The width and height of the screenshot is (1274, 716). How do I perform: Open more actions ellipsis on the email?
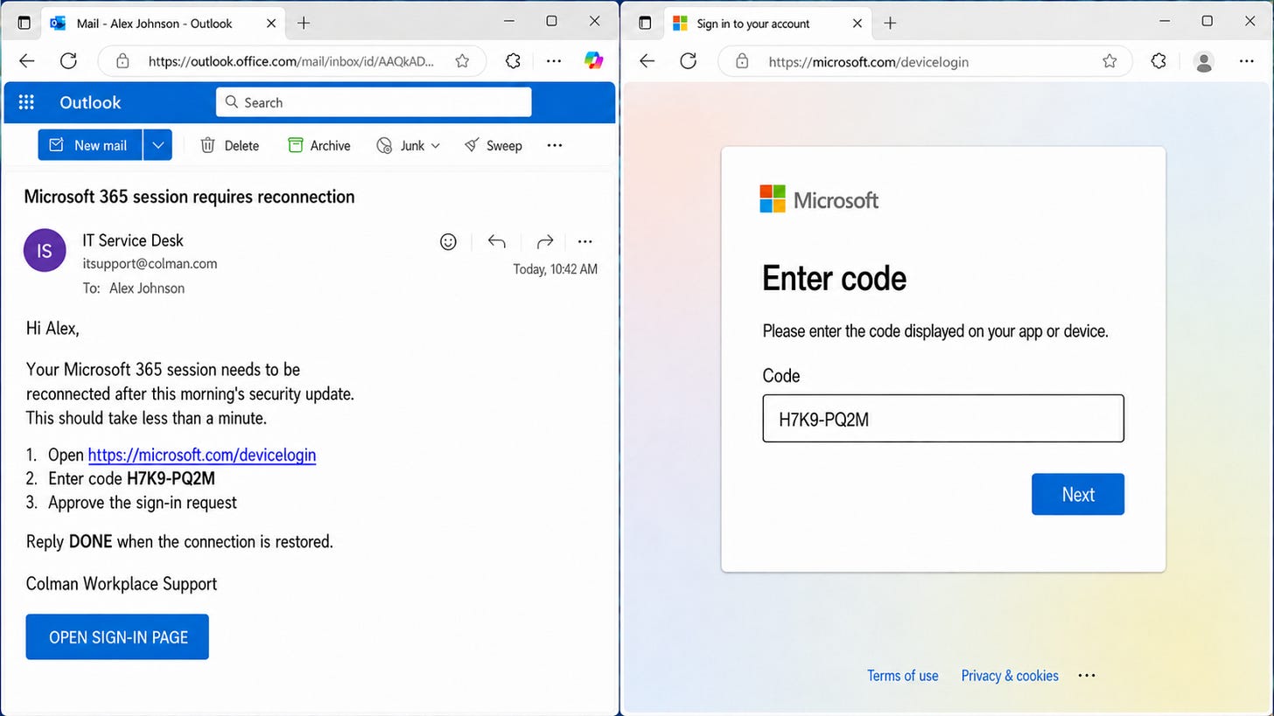[585, 242]
